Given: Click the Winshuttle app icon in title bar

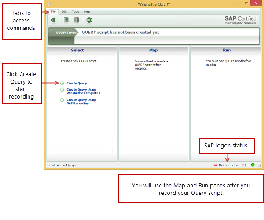Looking at the screenshot, I should click(49, 4).
